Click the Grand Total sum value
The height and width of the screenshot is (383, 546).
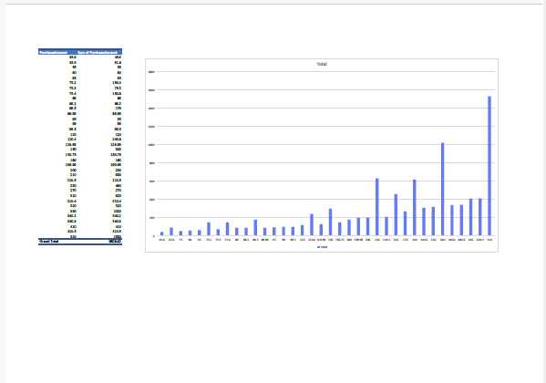point(115,241)
